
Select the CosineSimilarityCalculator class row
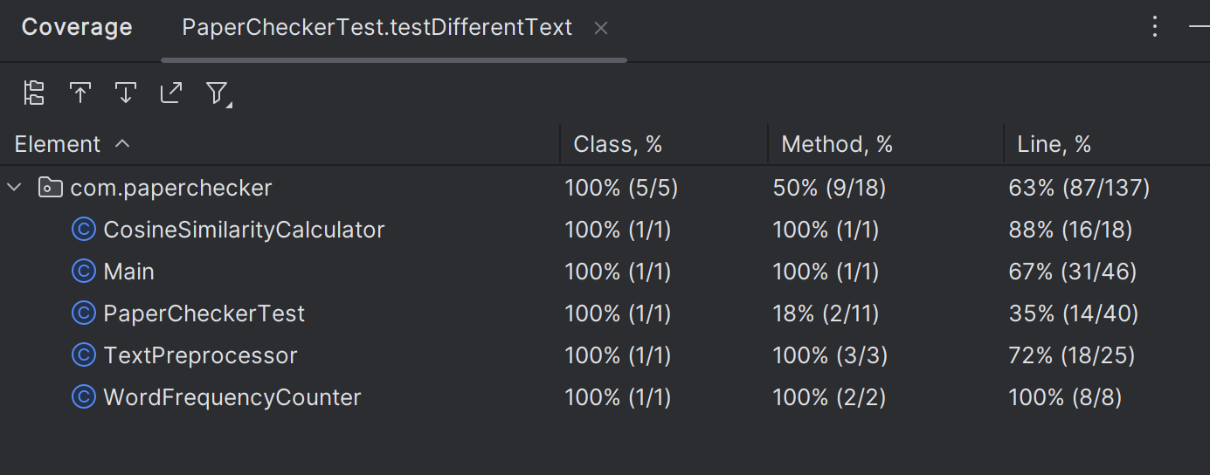[x=244, y=230]
